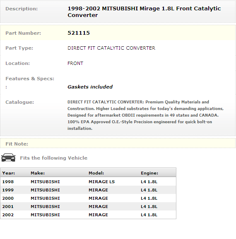Screen dimensions: 236x239
Task: Click the Gaskets included text
Action: point(90,87)
